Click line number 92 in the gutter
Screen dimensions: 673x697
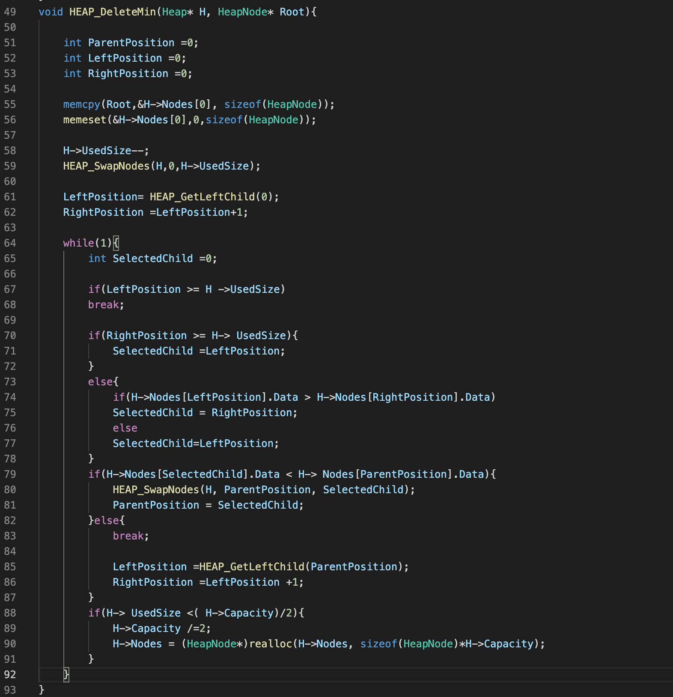[10, 675]
